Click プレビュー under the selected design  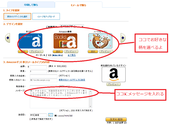(113, 84)
